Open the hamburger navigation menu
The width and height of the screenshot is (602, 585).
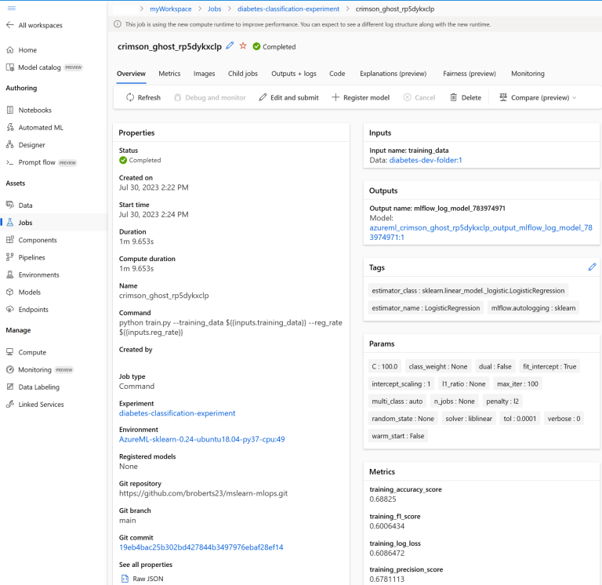click(12, 8)
